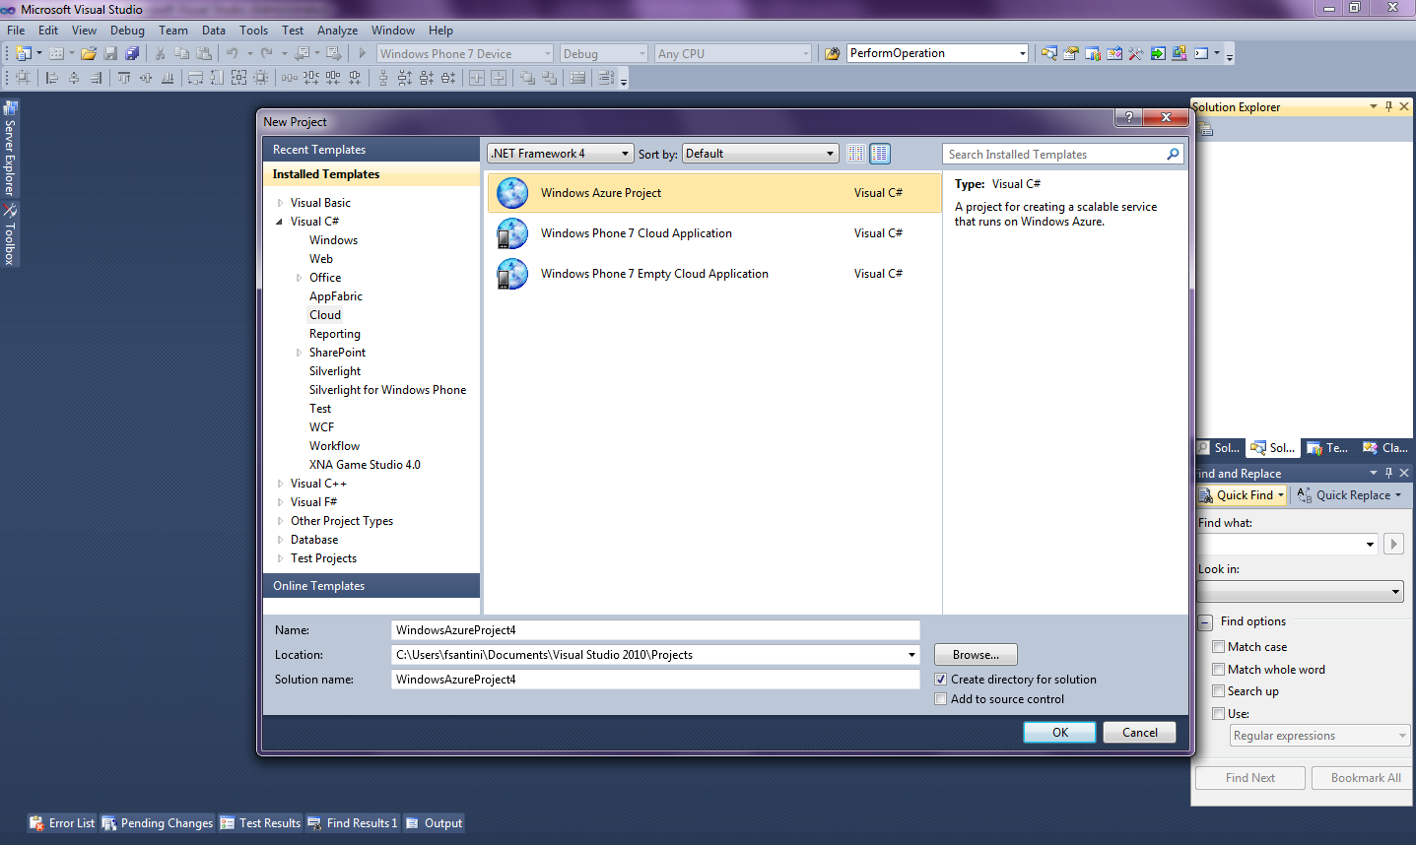Switch to the Output tab

point(434,823)
